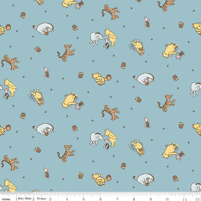The image size is (201, 201).
Task: Click the "Riley Blake" text on the ruler
Action: pyautogui.click(x=25, y=198)
